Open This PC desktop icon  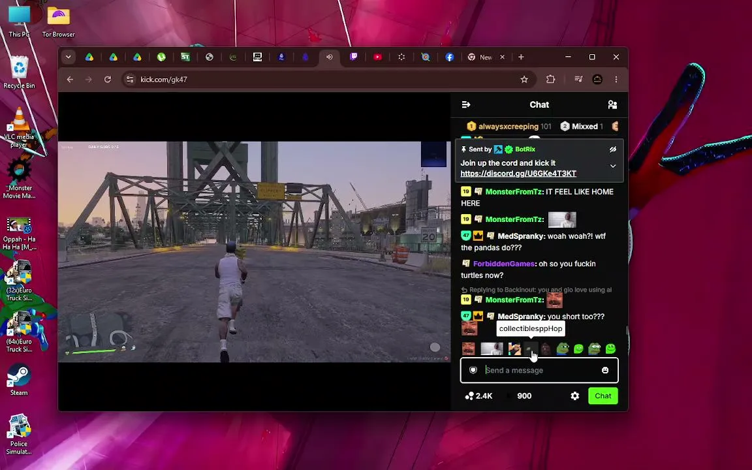pyautogui.click(x=19, y=22)
